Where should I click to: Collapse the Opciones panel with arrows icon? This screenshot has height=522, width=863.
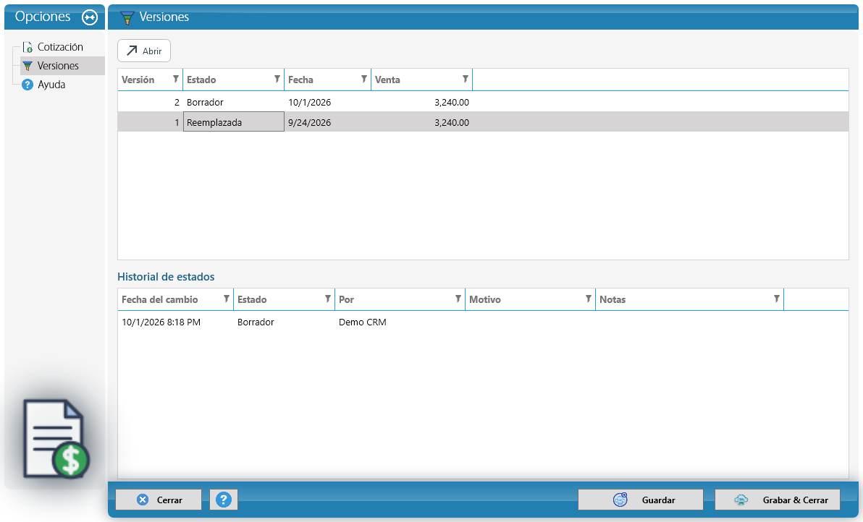point(89,17)
